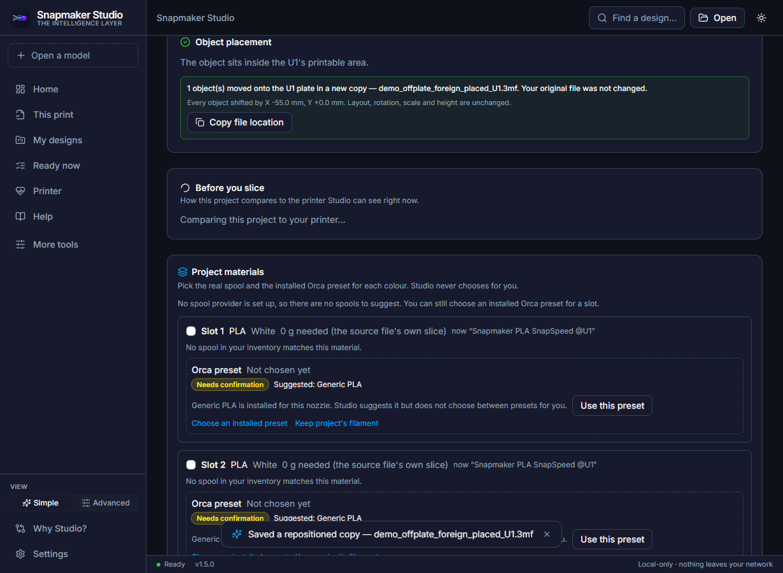Click Keep project's filament link for Slot 1
Screen dimensions: 783x573
pyautogui.click(x=337, y=423)
